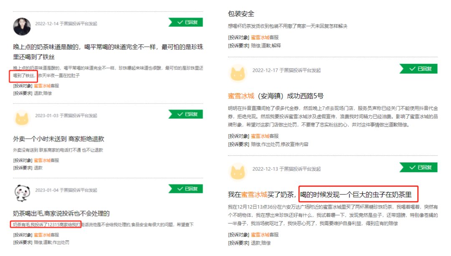Click the cat avatar on 2022-12-17 complaint
This screenshot has width=451, height=256.
pos(238,73)
